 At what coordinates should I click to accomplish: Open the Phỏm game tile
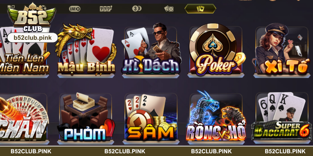pyautogui.click(x=86, y=119)
